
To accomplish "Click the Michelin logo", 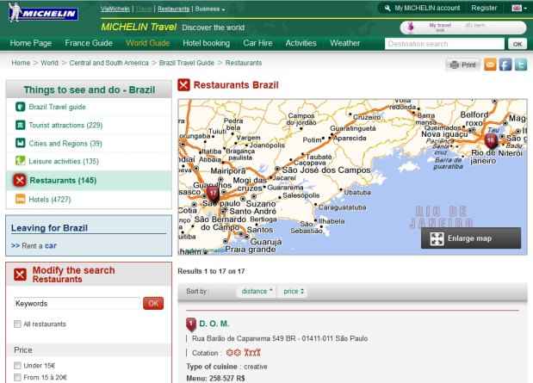I will tap(43, 13).
